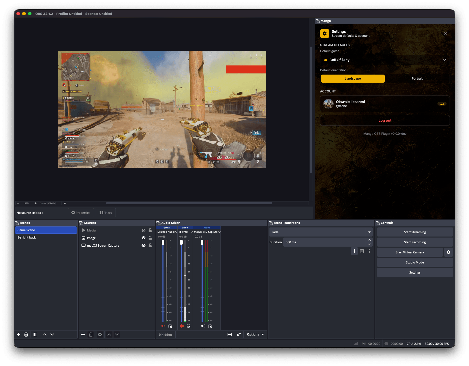
Task: Expand Desktop Audio channel menu chevron
Action: tap(176, 232)
